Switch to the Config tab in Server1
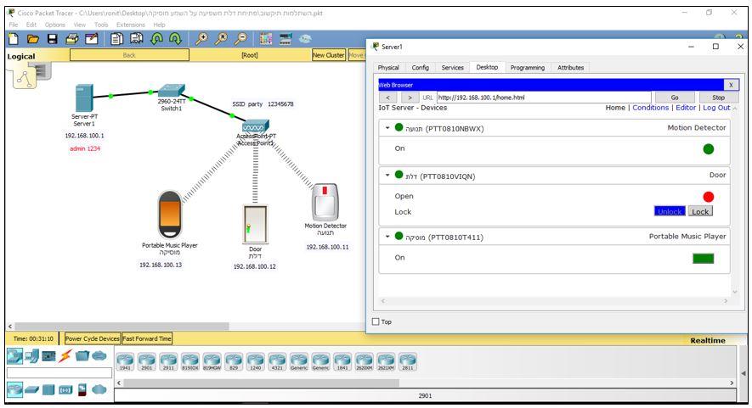 click(420, 68)
